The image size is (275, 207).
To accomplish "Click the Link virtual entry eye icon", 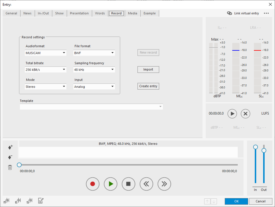I will click(229, 13).
